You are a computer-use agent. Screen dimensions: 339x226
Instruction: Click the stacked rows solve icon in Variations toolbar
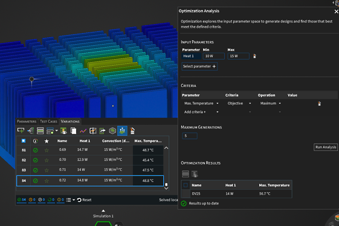(40, 130)
